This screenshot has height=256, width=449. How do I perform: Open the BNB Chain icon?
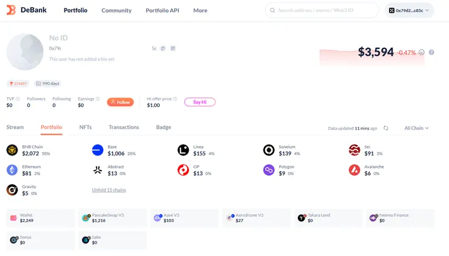click(12, 150)
